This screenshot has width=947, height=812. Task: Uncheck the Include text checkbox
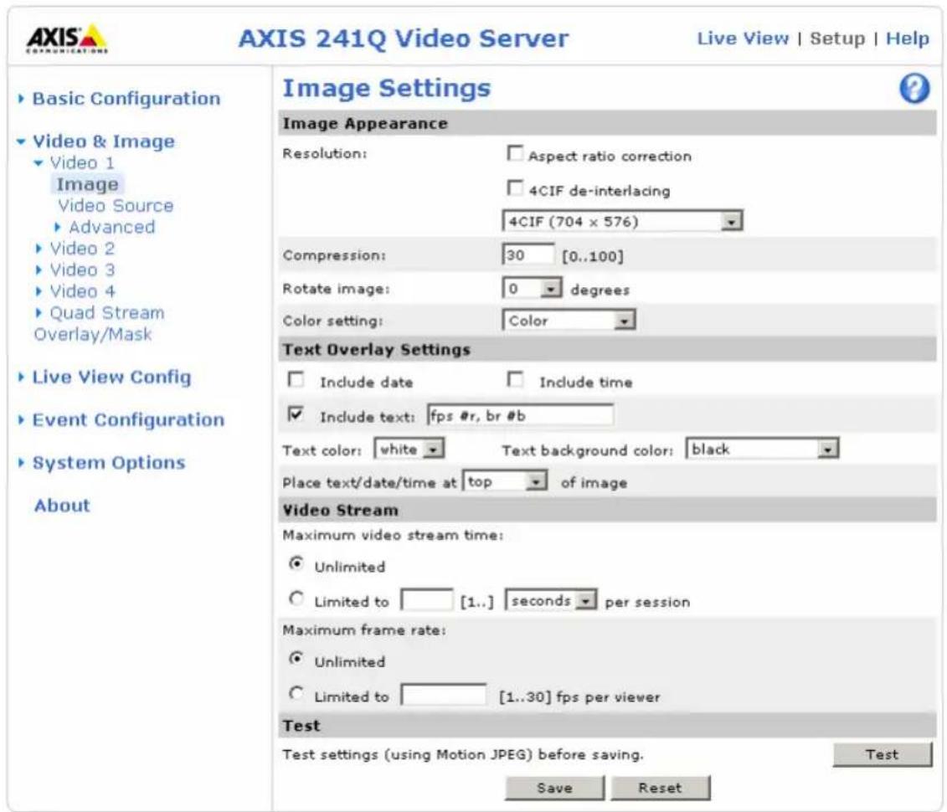pos(296,414)
